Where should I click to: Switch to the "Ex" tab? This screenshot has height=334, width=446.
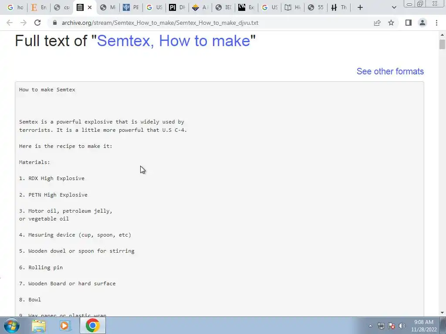[247, 7]
